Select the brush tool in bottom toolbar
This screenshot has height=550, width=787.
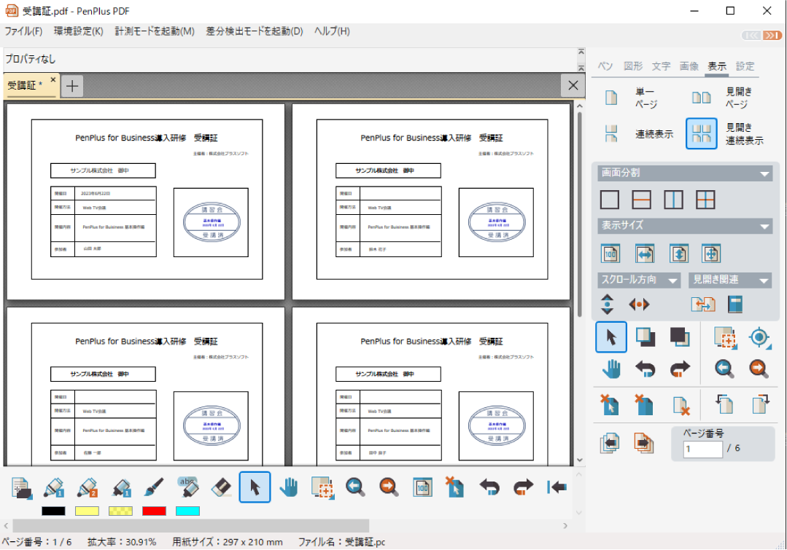pyautogui.click(x=154, y=487)
